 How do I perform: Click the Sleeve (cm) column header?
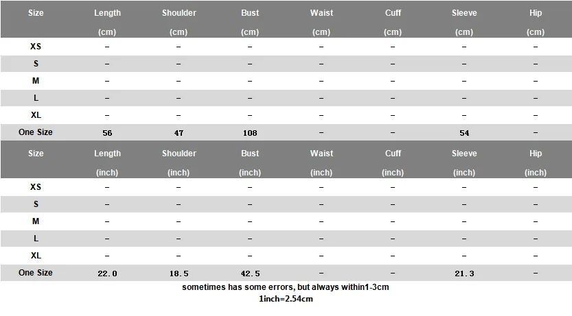click(x=464, y=22)
